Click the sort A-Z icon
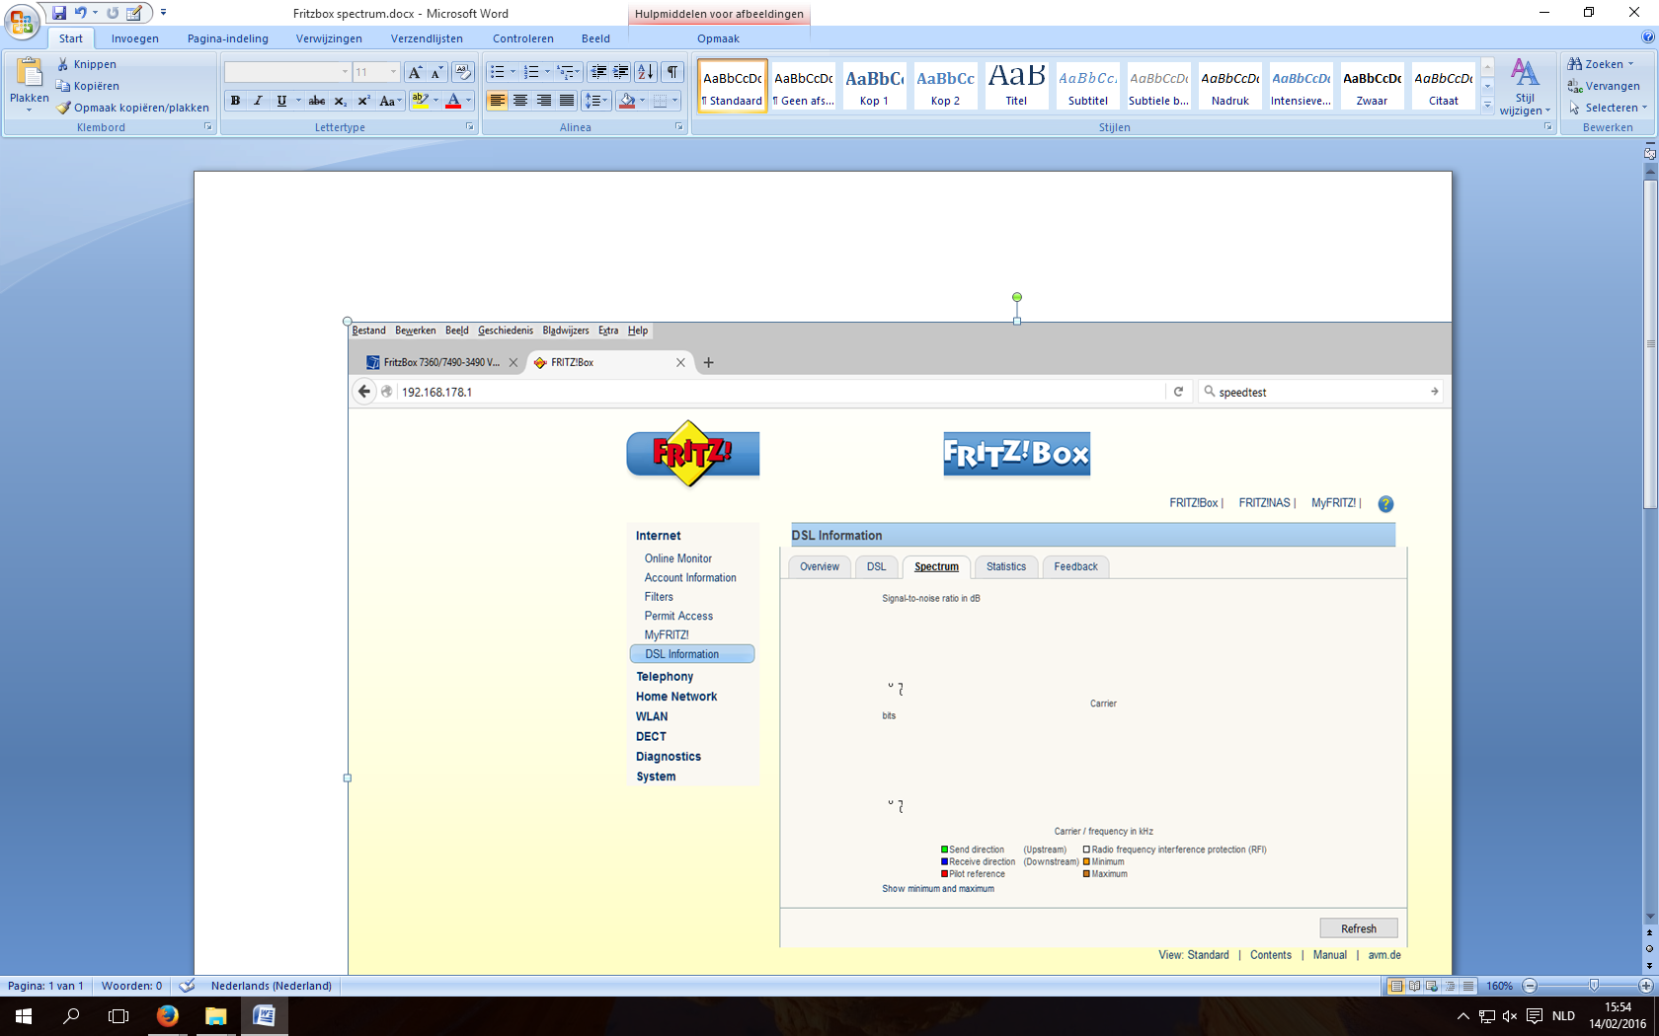Screen dimensions: 1659x1036 (645, 72)
